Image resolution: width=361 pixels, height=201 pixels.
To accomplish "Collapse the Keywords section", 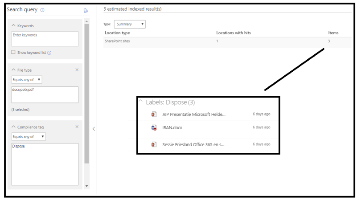I will [13, 26].
